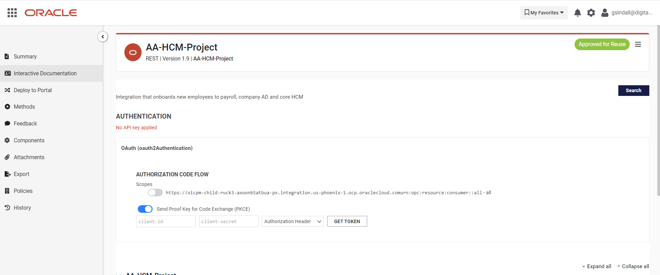Image resolution: width=660 pixels, height=275 pixels.
Task: Focus the client-id field
Action: coord(166,221)
